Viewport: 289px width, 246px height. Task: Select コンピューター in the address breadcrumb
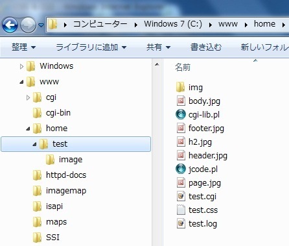tap(100, 24)
